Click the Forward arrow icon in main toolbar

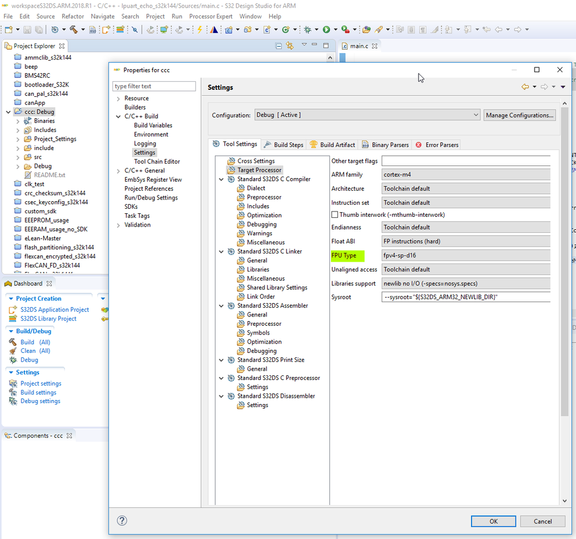click(518, 30)
